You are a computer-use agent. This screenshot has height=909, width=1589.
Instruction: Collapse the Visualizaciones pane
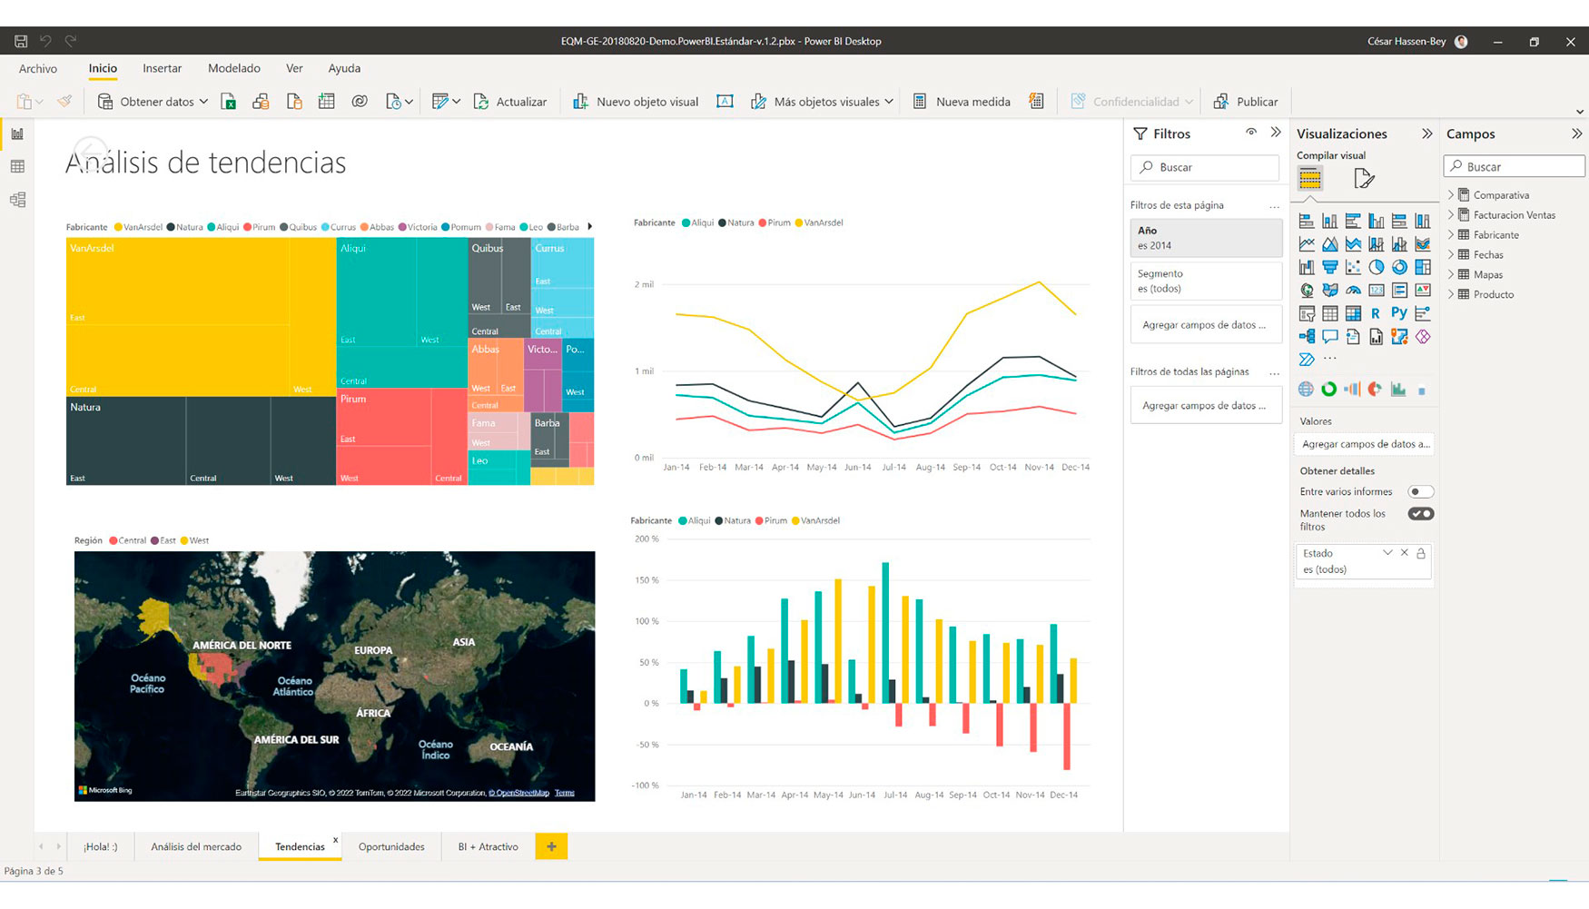pyautogui.click(x=1426, y=133)
